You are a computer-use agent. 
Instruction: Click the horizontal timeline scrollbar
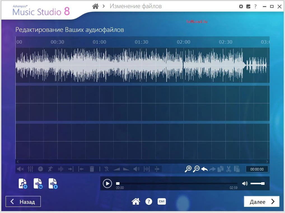coord(142,162)
